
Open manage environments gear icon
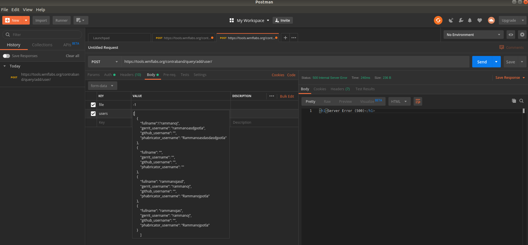click(522, 35)
